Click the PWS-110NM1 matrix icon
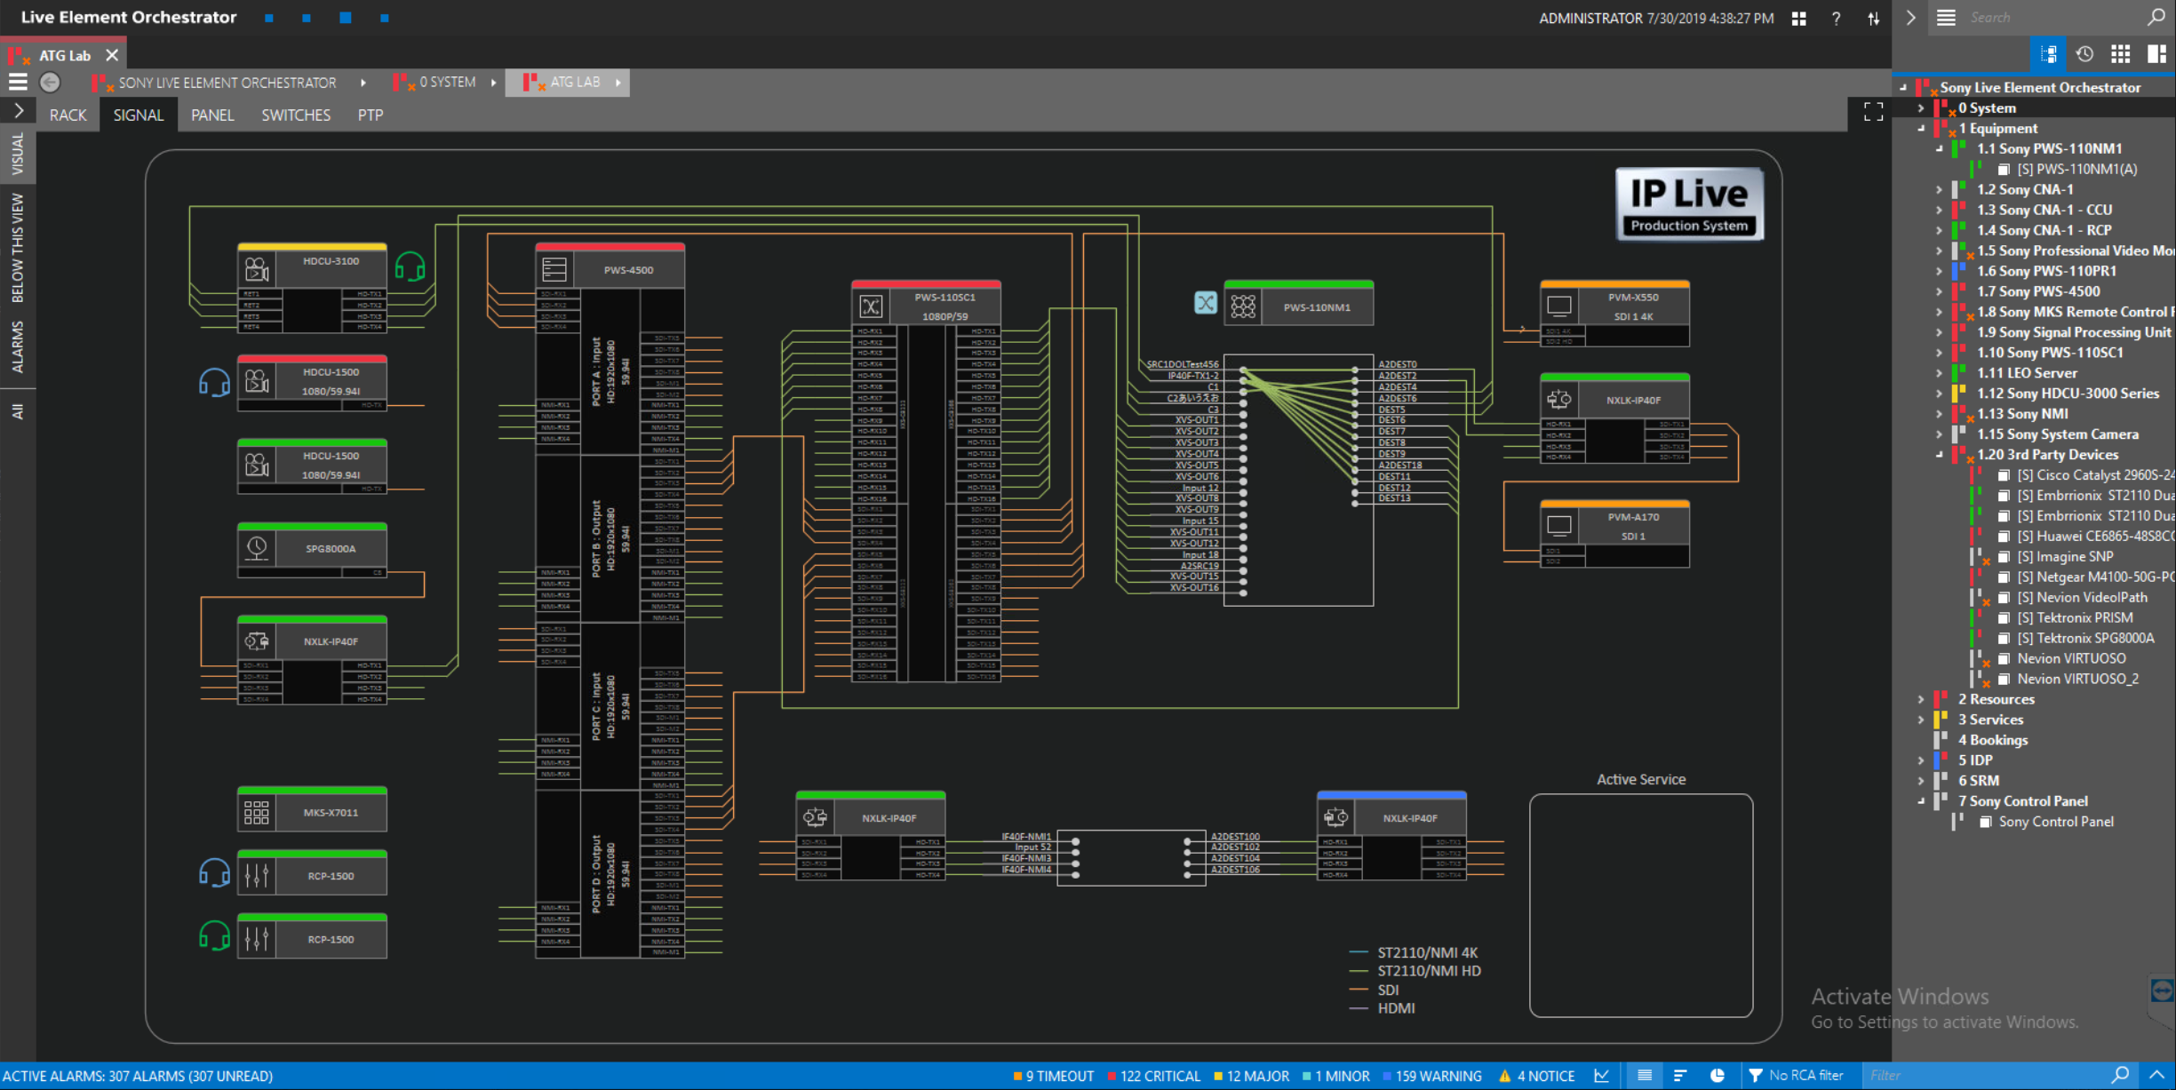Image resolution: width=2176 pixels, height=1090 pixels. (1243, 306)
